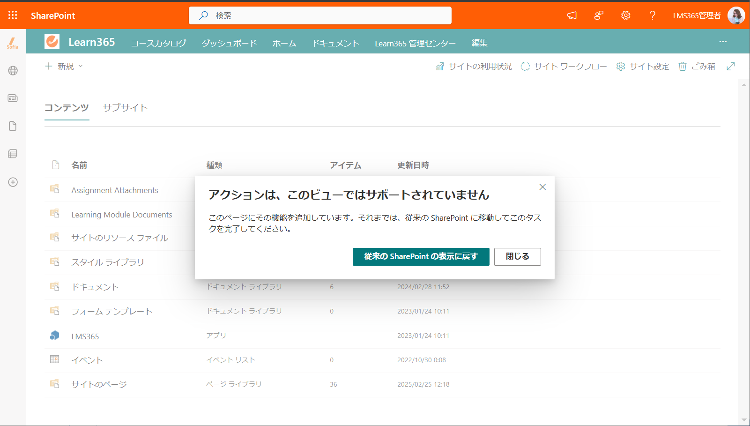Open the files page icon in left rail
This screenshot has width=750, height=426.
point(13,126)
